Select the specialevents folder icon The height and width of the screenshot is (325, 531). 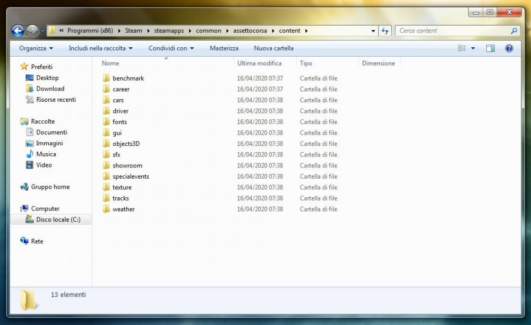coord(106,176)
